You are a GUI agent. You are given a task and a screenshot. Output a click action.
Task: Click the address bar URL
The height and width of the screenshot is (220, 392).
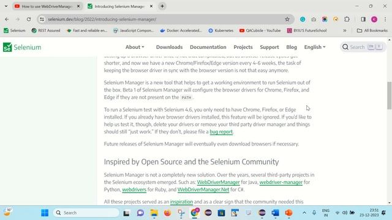tap(102, 19)
